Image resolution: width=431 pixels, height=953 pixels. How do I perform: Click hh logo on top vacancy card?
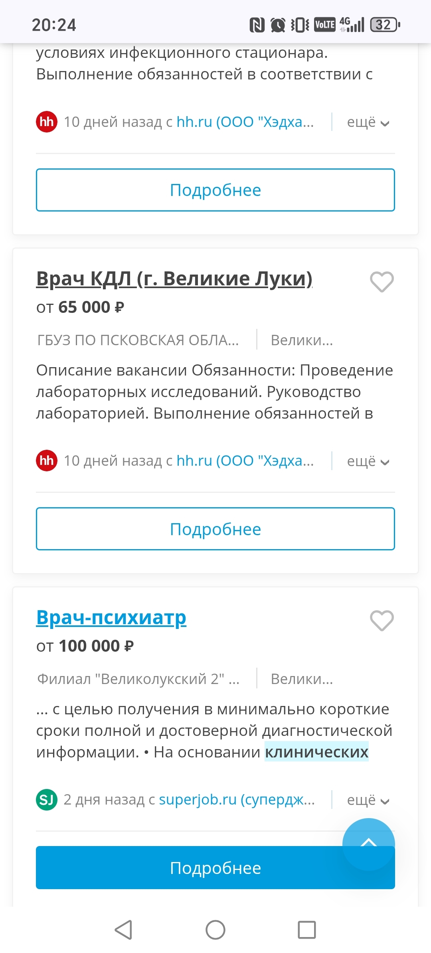click(47, 122)
